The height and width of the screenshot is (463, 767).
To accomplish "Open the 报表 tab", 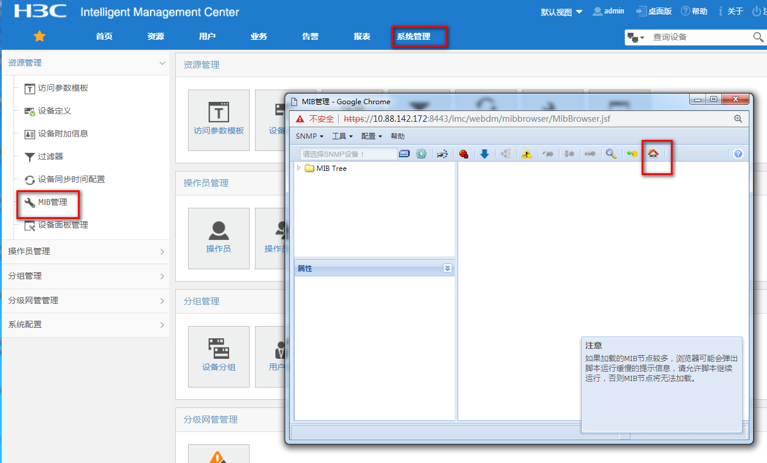I will click(362, 36).
